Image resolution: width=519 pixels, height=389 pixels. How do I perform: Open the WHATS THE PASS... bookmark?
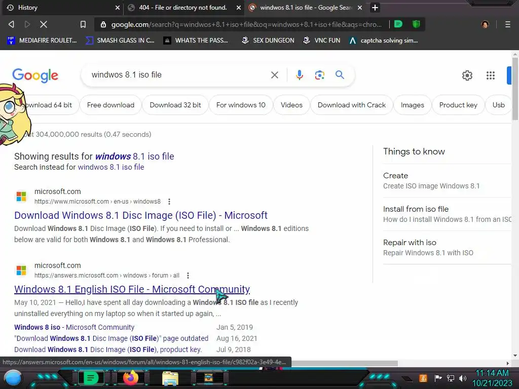[196, 41]
